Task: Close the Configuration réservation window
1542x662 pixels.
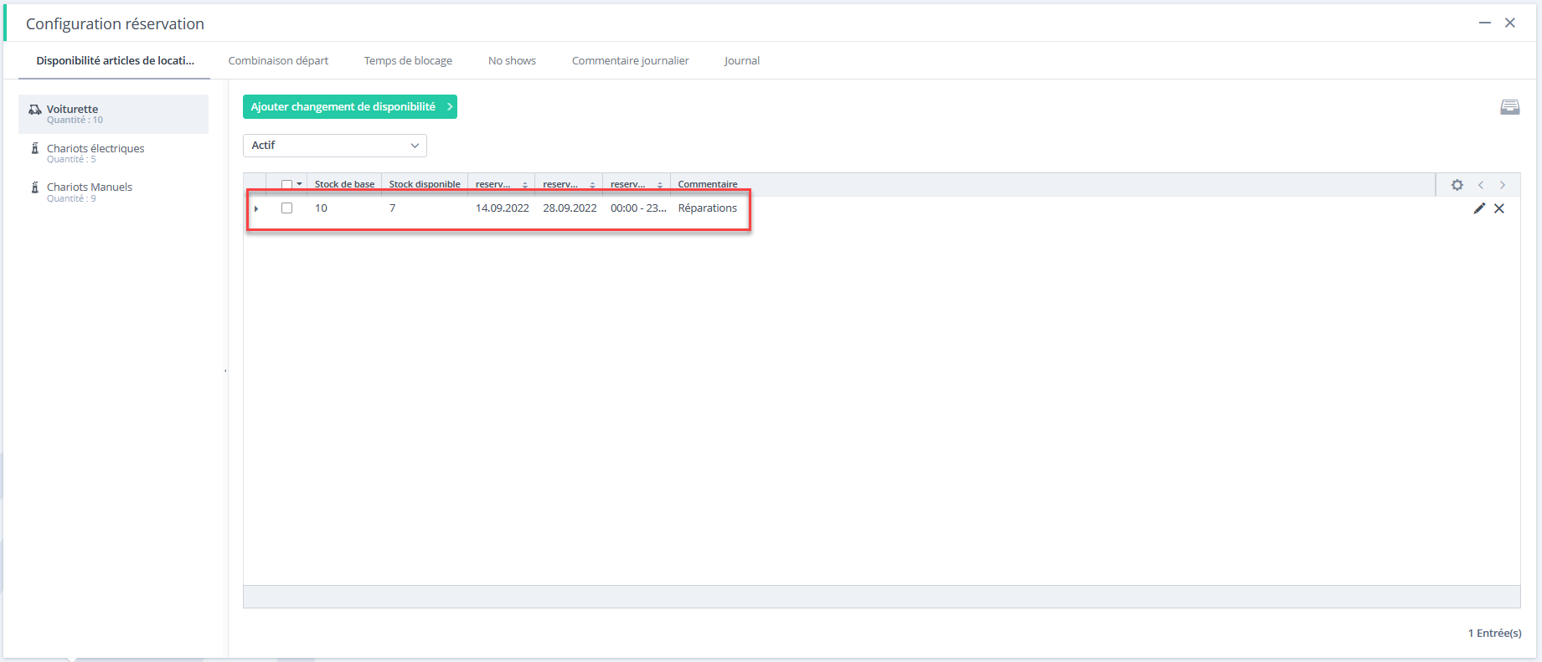Action: pyautogui.click(x=1510, y=23)
